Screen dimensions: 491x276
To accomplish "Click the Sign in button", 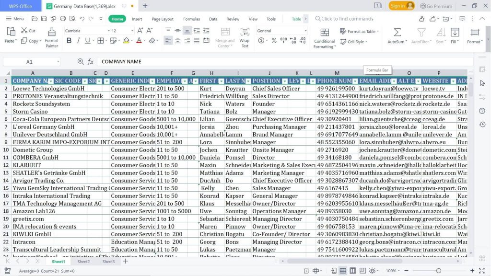I will (402, 6).
